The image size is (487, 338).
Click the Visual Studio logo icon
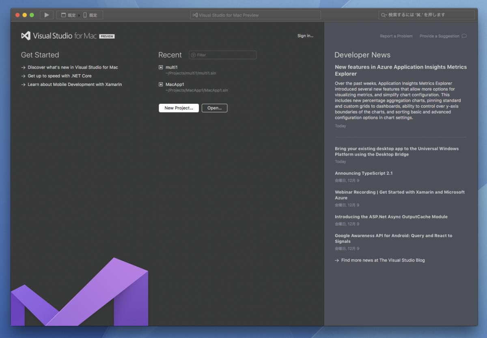26,36
